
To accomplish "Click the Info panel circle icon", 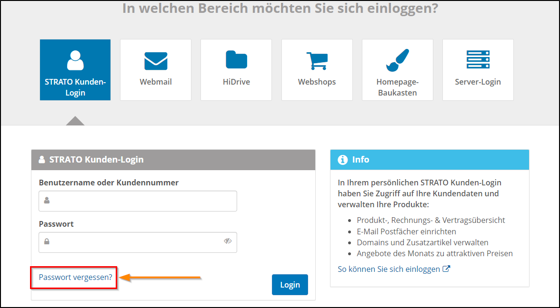I will (342, 160).
